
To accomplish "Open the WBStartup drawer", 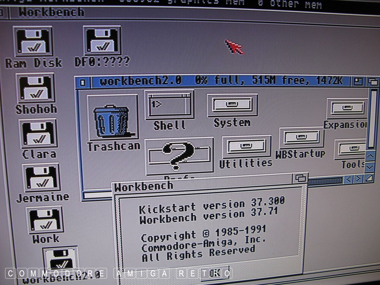I will 301,137.
